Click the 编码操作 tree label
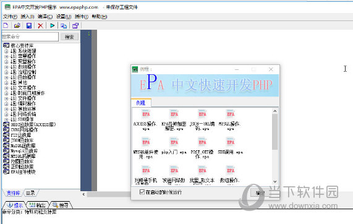Viewport: 353px width, 224px height. point(27,104)
